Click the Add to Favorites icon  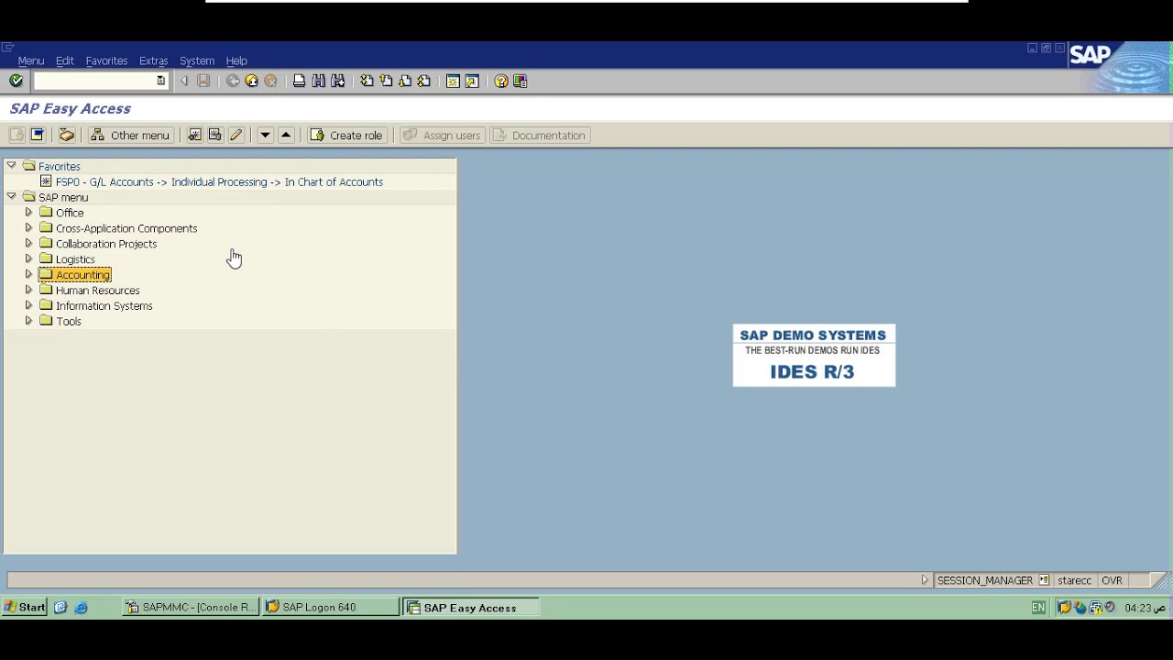tap(194, 136)
